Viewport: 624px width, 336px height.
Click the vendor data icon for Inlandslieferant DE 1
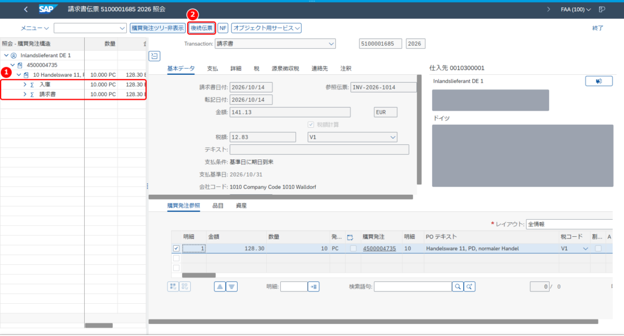pyautogui.click(x=598, y=81)
